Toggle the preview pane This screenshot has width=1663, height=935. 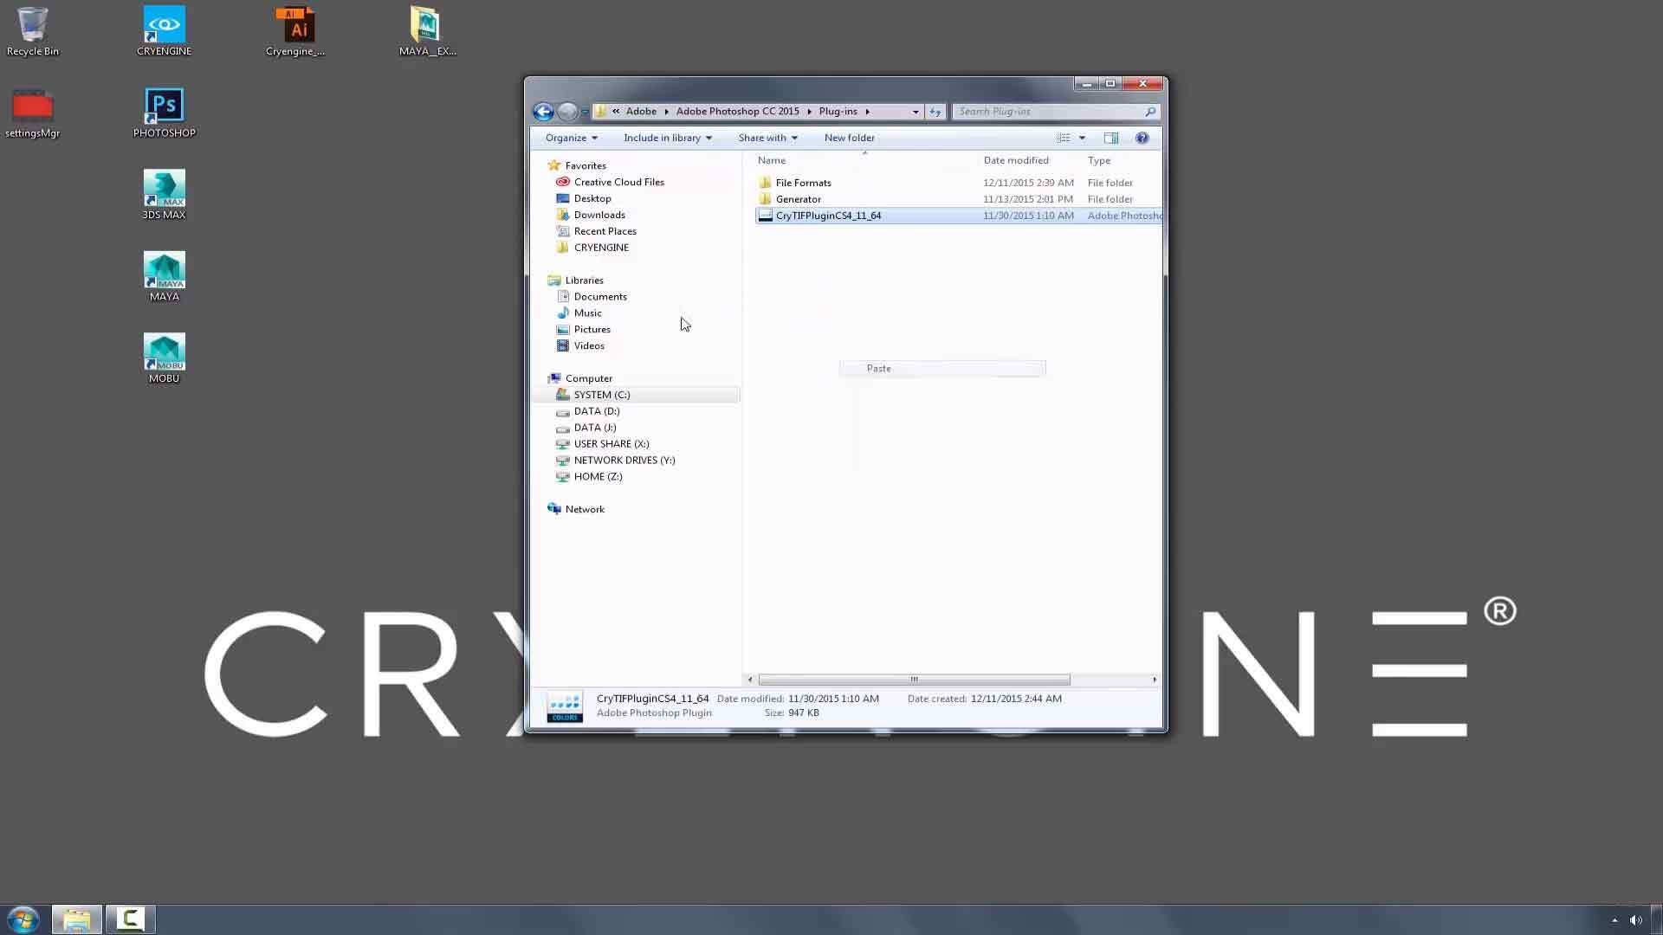pos(1112,138)
